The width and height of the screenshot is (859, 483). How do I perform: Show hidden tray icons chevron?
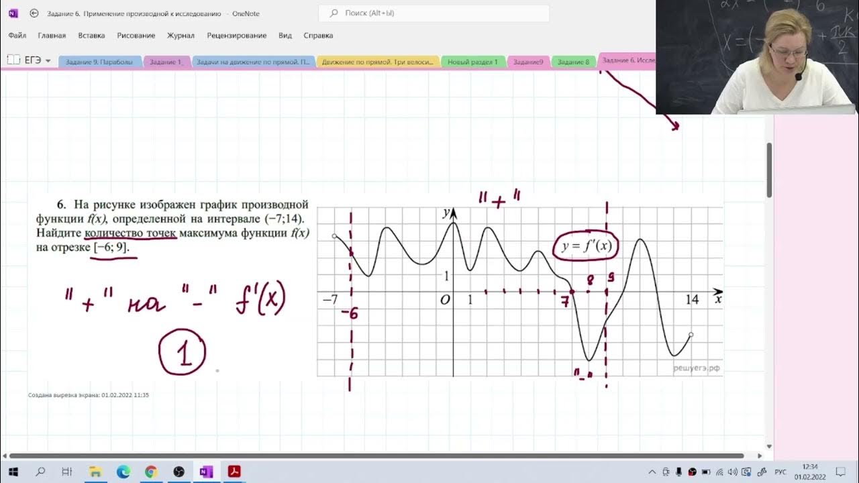(x=652, y=472)
